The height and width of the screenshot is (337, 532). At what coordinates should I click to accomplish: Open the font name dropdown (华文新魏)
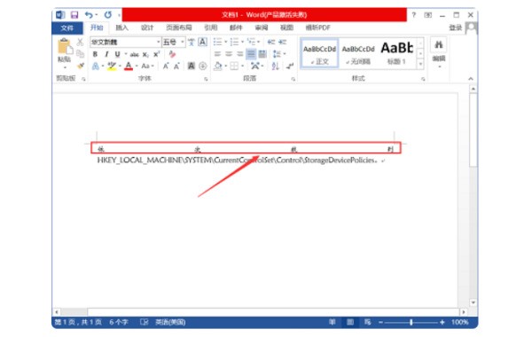pos(158,42)
